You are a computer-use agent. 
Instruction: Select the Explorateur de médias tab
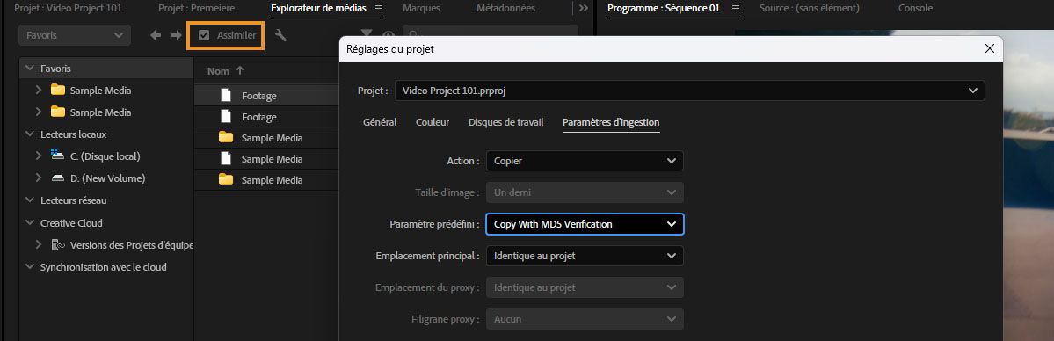[318, 8]
